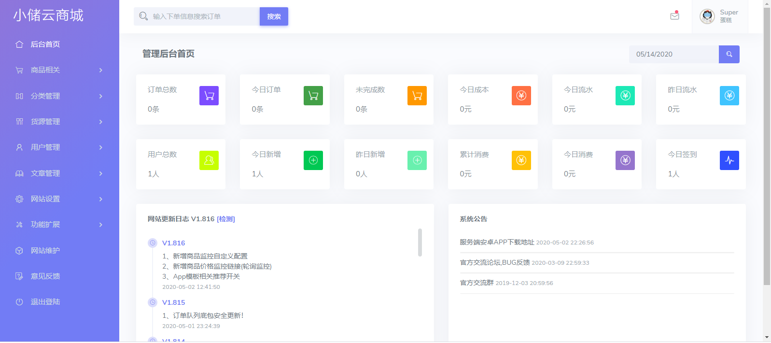The image size is (771, 343).
Task: Go to 后台首页 in the sidebar
Action: click(45, 44)
